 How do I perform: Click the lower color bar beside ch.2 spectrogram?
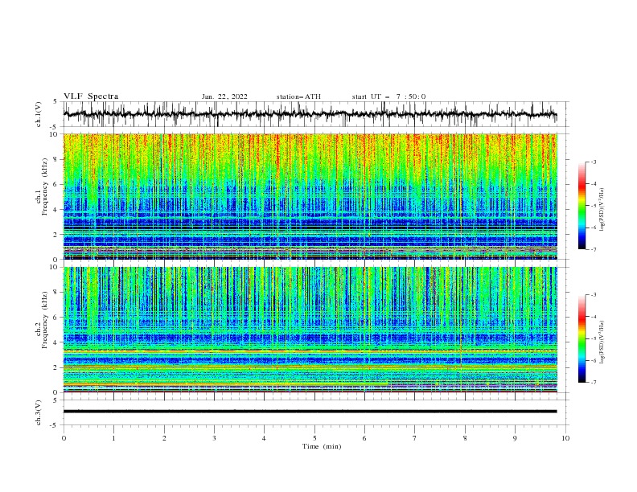click(x=582, y=338)
